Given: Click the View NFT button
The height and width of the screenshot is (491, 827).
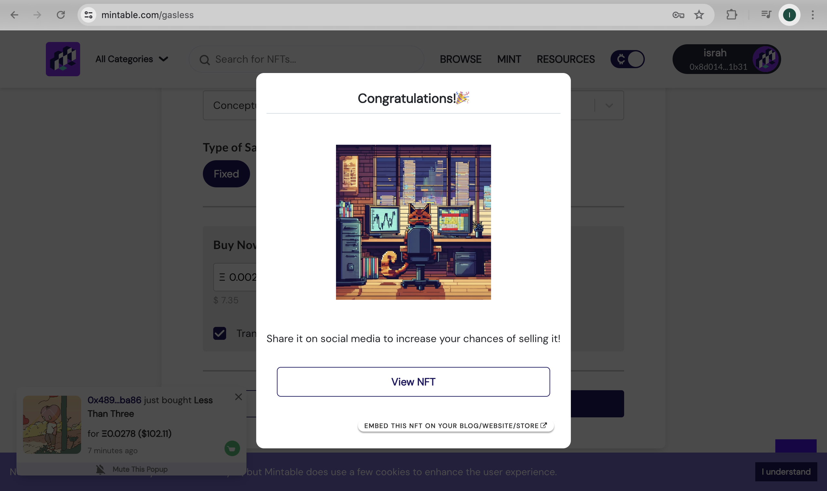Looking at the screenshot, I should pos(413,382).
